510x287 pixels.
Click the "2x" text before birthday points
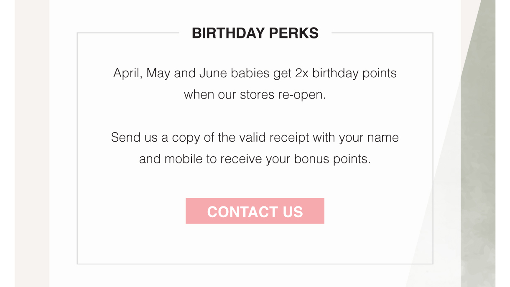(x=302, y=73)
